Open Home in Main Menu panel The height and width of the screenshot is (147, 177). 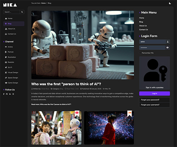pyautogui.click(x=142, y=18)
